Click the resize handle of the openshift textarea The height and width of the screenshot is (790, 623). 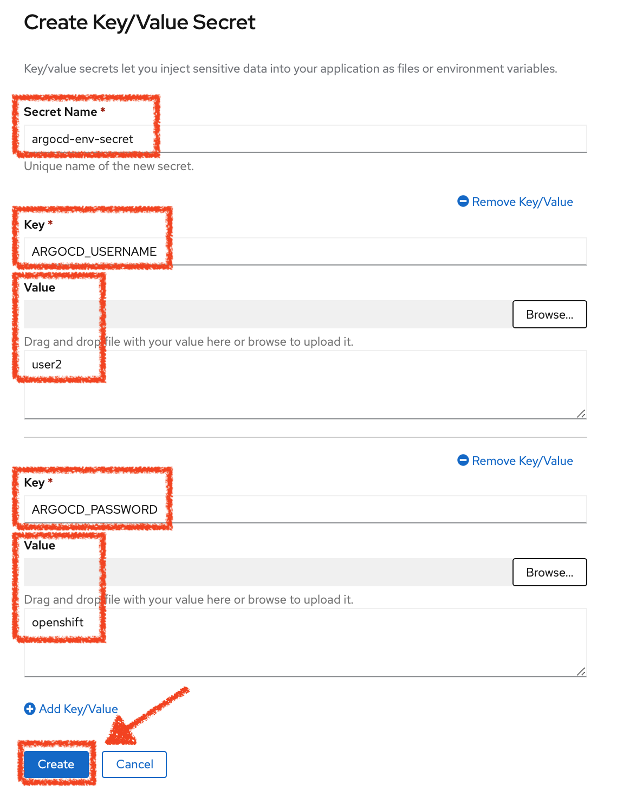click(x=582, y=672)
